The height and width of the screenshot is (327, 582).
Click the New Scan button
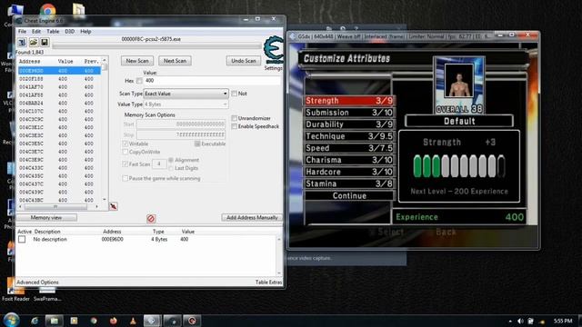coord(137,61)
